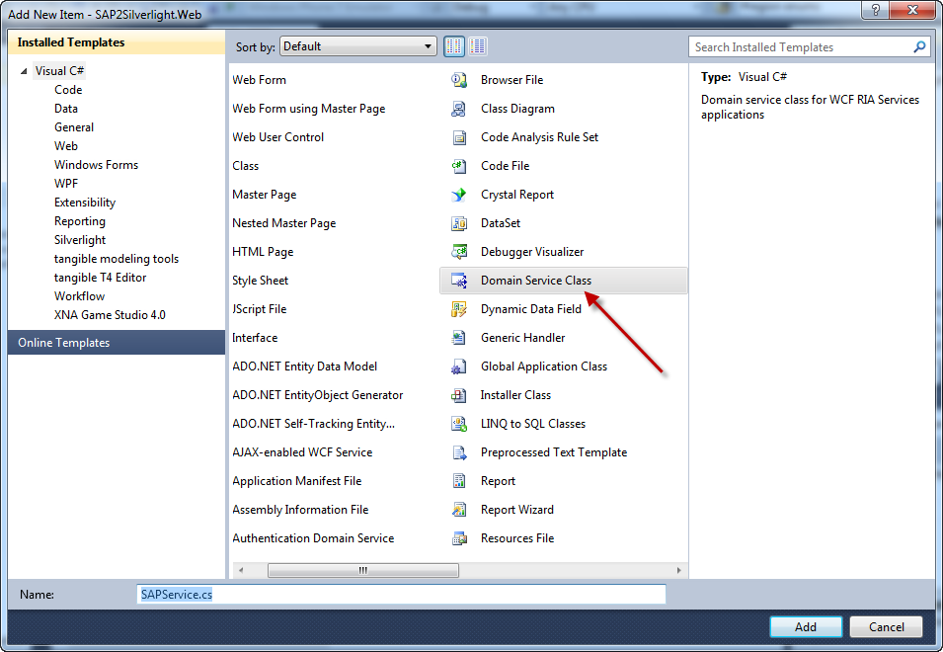
Task: Select the General category
Action: pos(74,126)
